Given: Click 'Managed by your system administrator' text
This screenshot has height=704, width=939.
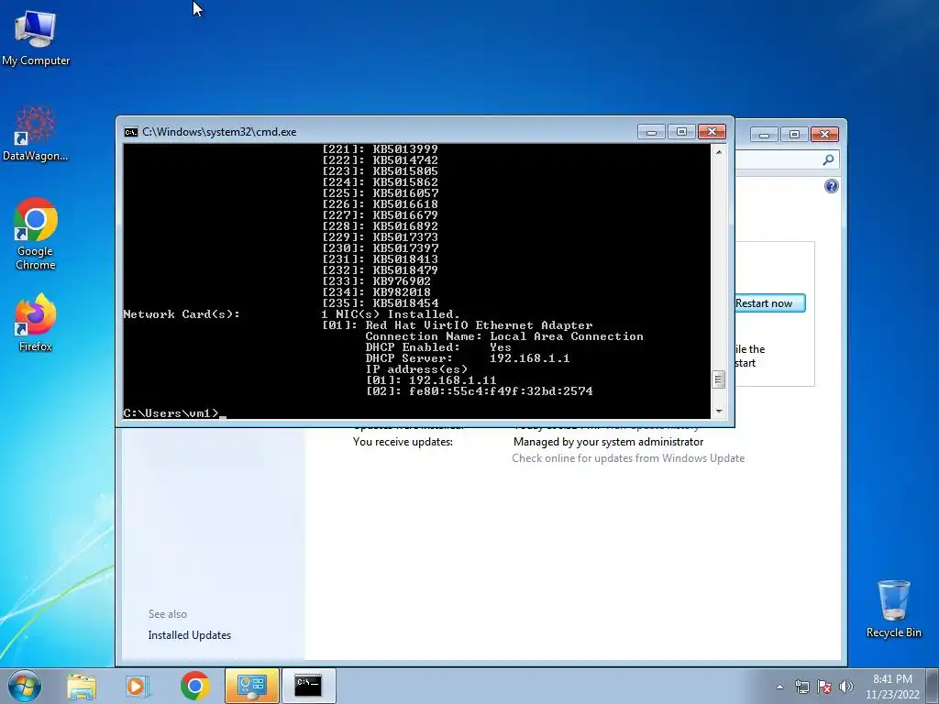Looking at the screenshot, I should pyautogui.click(x=609, y=442).
